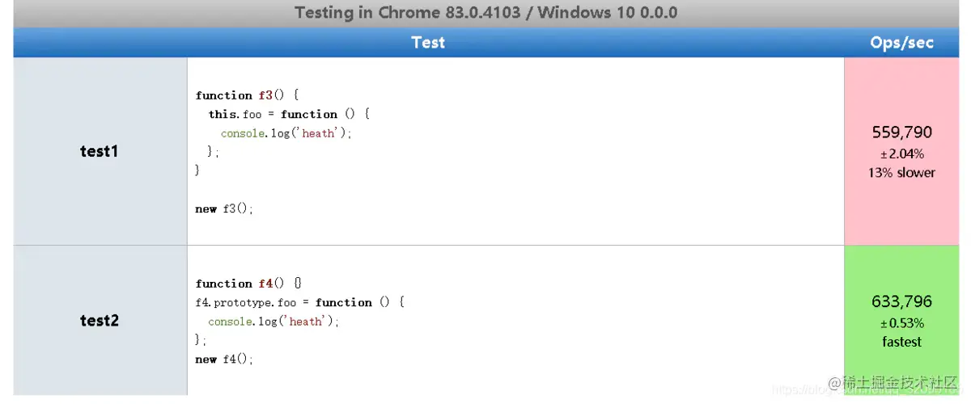The height and width of the screenshot is (404, 971).
Task: Click the ±0.53% margin value
Action: (901, 323)
